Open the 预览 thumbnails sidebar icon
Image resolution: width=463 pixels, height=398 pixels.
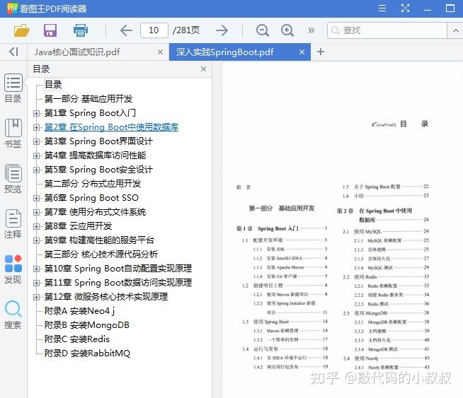coord(13,179)
